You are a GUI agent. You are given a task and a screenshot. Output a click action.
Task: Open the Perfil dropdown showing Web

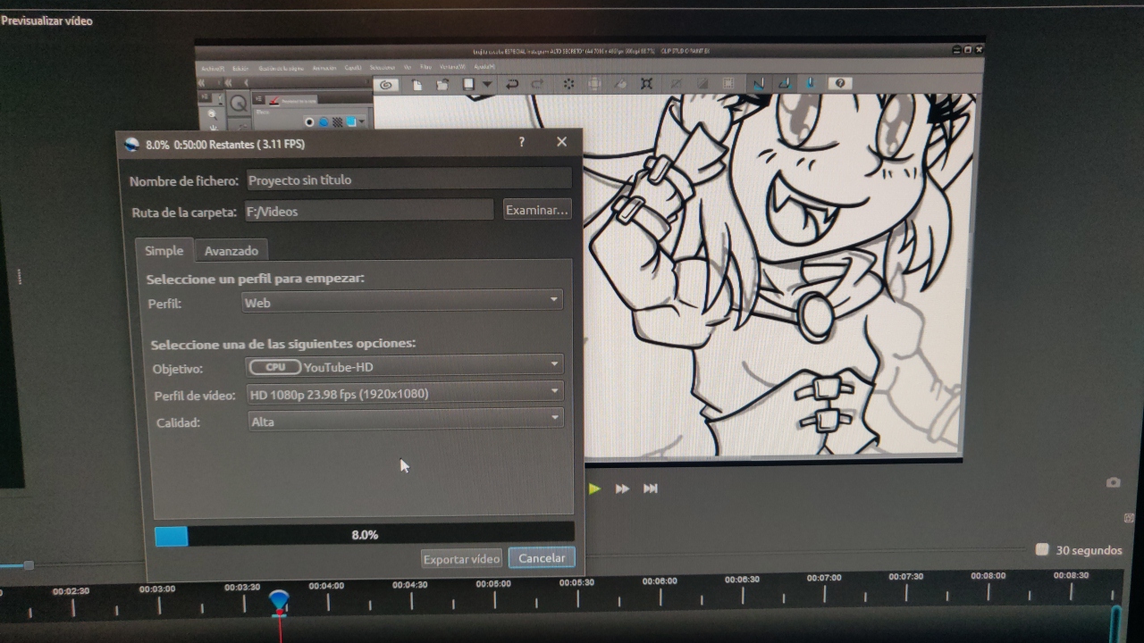click(402, 302)
